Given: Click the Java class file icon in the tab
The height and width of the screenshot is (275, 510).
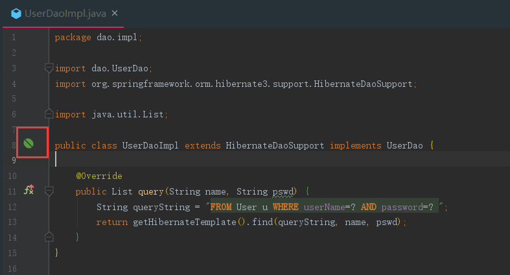Looking at the screenshot, I should pyautogui.click(x=16, y=14).
